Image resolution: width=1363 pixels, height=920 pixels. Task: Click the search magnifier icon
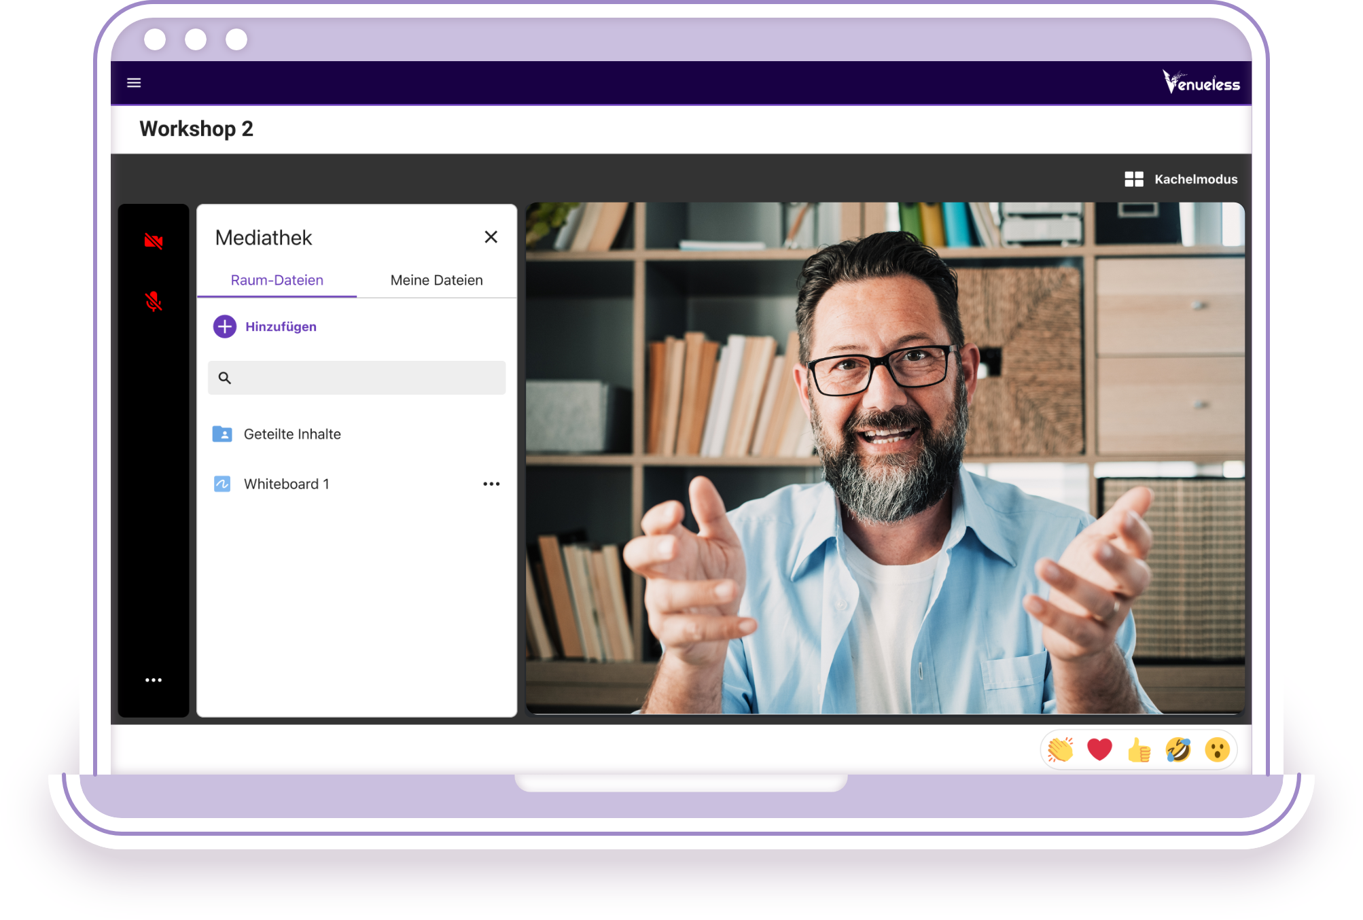click(x=225, y=378)
